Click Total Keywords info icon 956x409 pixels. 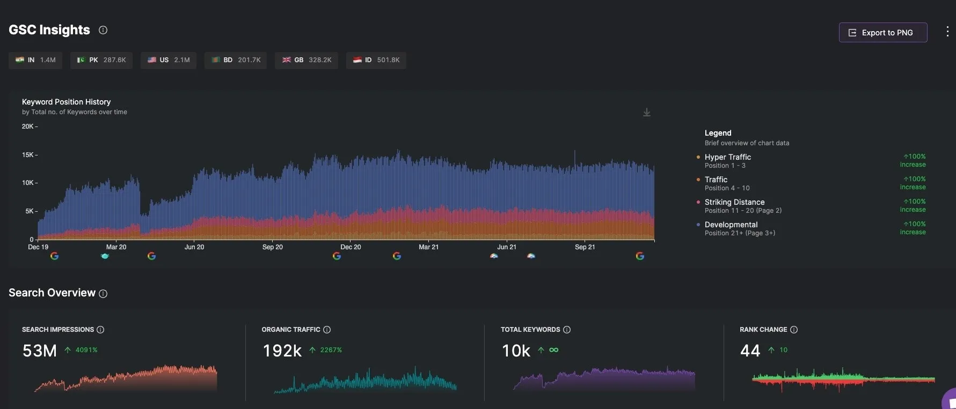coord(567,330)
